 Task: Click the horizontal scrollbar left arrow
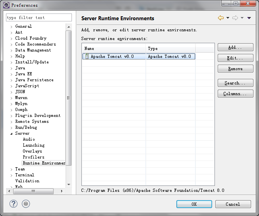[x=9, y=191]
